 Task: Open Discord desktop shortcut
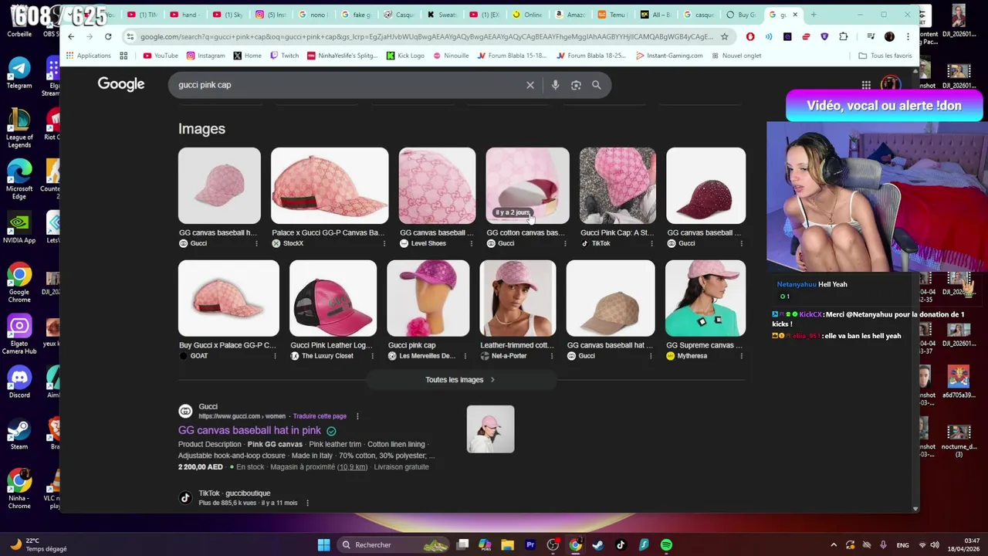(x=19, y=383)
